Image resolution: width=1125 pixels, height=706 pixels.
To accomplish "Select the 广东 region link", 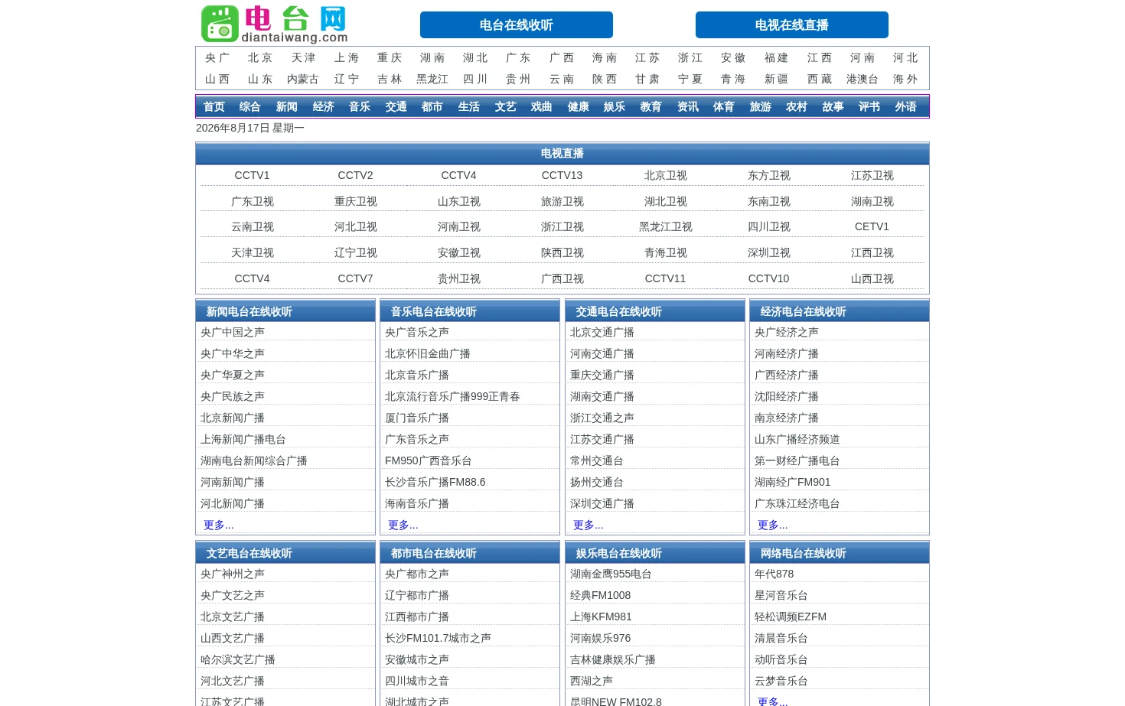I will (x=518, y=57).
